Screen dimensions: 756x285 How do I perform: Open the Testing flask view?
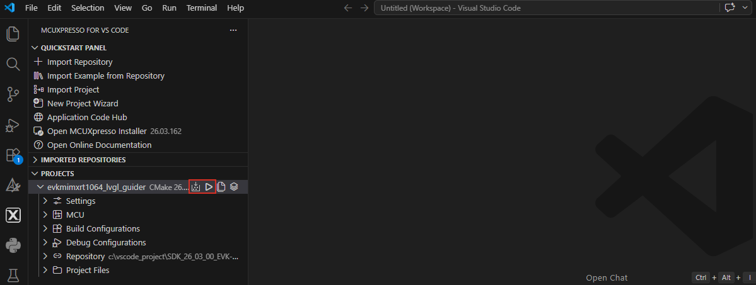pyautogui.click(x=13, y=276)
